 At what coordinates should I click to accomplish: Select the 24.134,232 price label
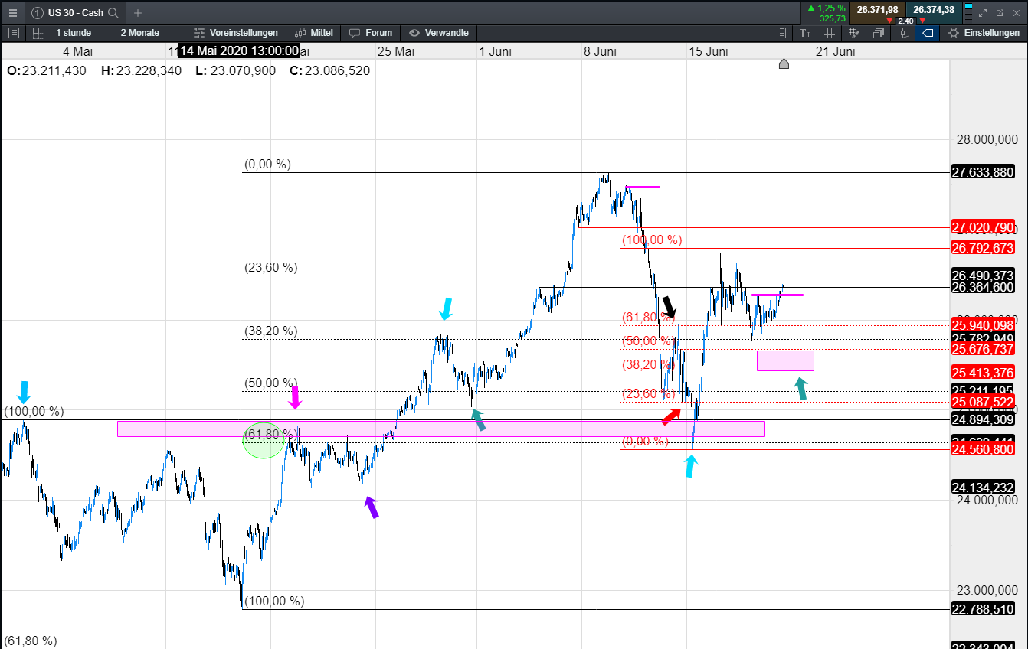click(x=983, y=488)
